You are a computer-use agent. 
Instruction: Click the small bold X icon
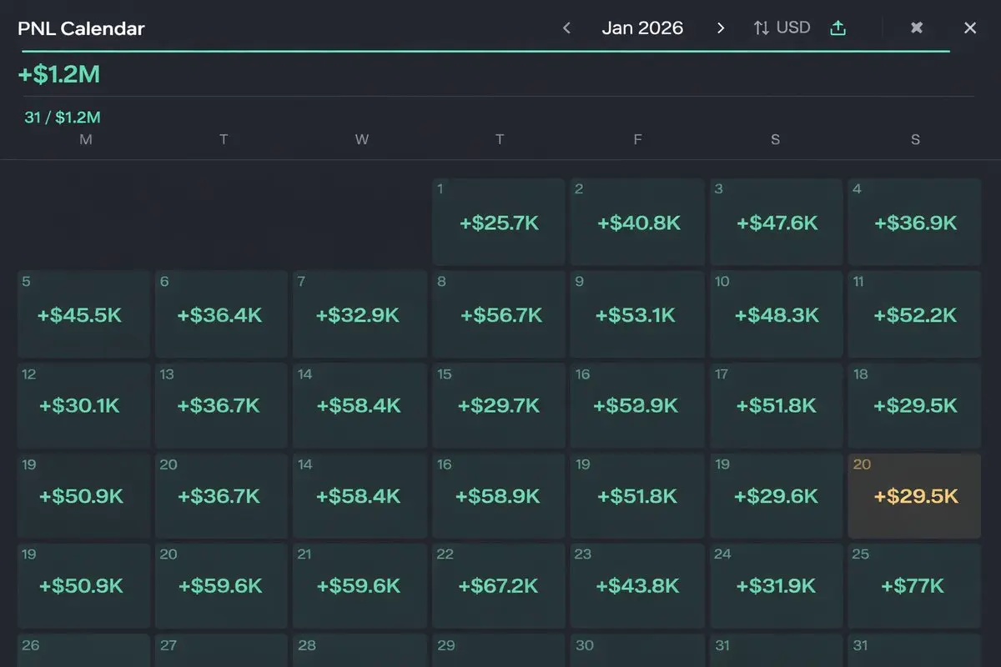click(917, 28)
